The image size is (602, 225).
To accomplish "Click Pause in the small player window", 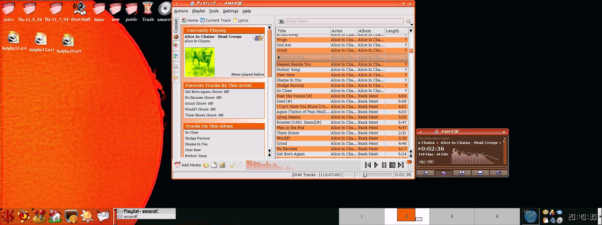I will point(462,173).
